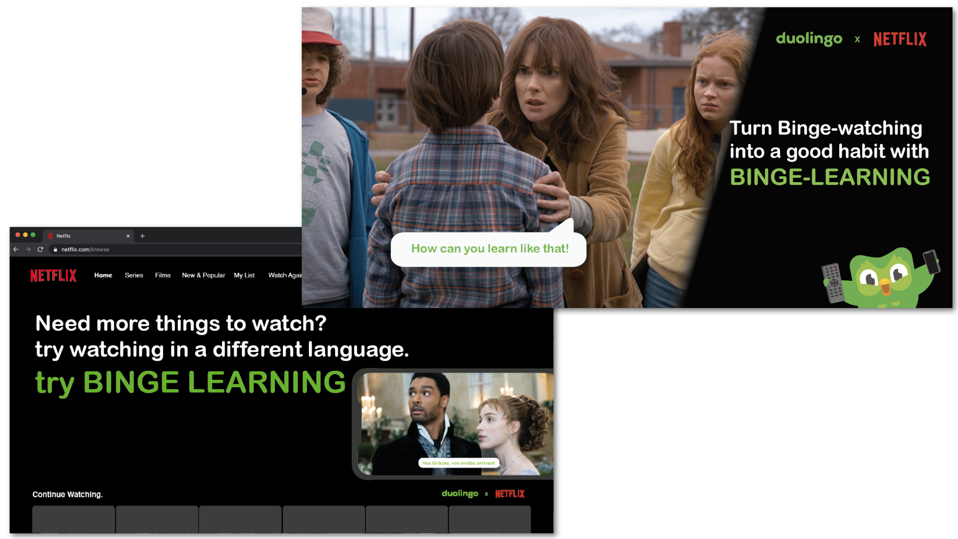
Task: Click the Continue Watching heading
Action: pyautogui.click(x=68, y=495)
